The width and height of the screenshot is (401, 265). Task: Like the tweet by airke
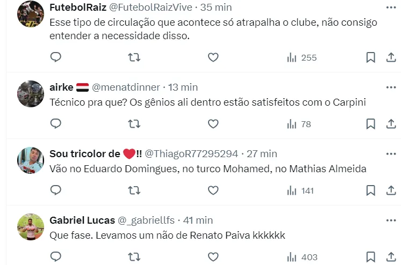click(x=213, y=124)
